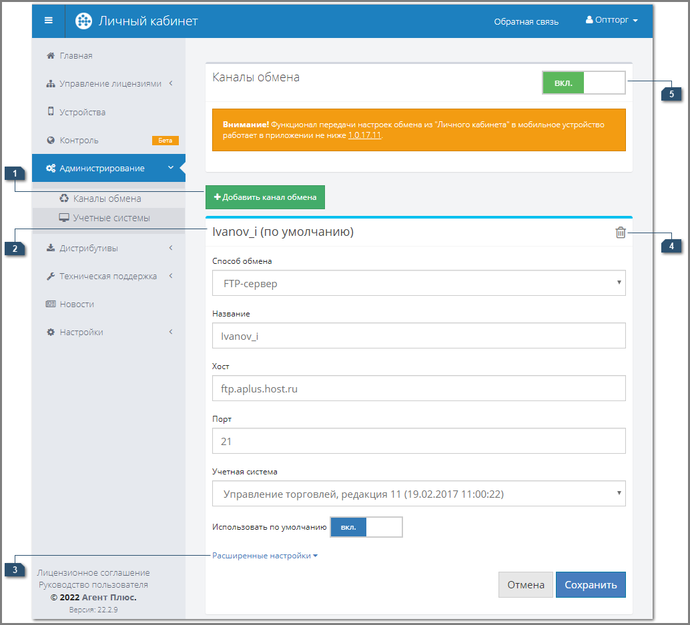This screenshot has height=625, width=690.
Task: Expand Управление лицензиями chevron
Action: click(171, 83)
